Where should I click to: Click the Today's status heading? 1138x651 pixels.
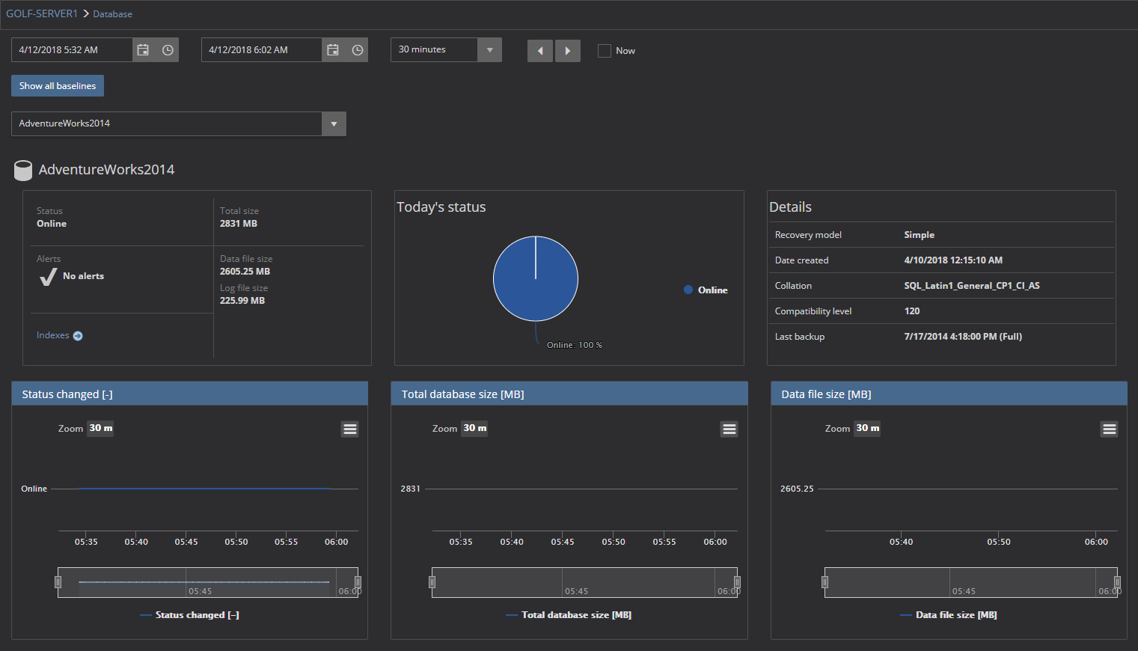pos(441,207)
